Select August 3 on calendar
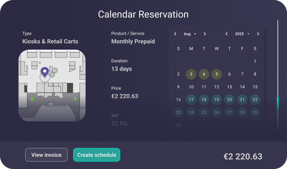The width and height of the screenshot is (287, 169). point(191,74)
